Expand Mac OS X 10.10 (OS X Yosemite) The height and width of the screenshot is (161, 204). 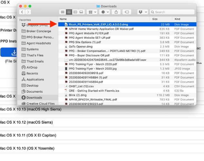click(102, 148)
